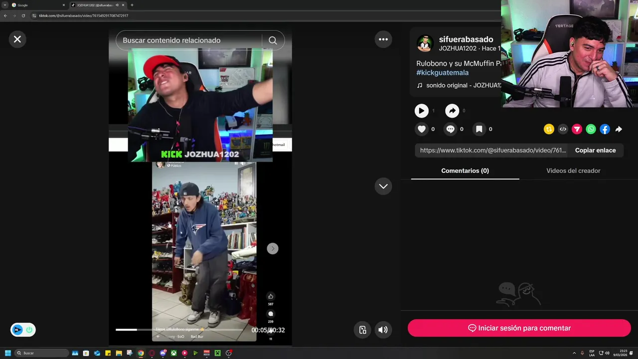638x359 pixels.
Task: View site information icon in address bar
Action: 34,15
